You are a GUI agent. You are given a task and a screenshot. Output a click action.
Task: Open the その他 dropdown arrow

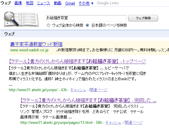pos(92,3)
